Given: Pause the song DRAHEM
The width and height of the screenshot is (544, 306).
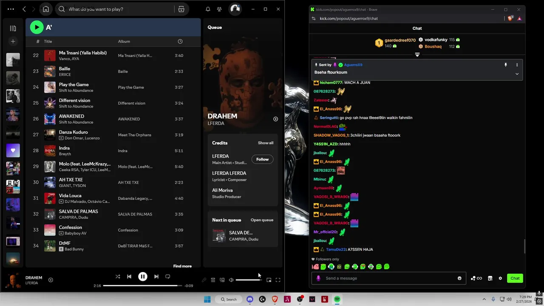Looking at the screenshot, I should pos(143,277).
